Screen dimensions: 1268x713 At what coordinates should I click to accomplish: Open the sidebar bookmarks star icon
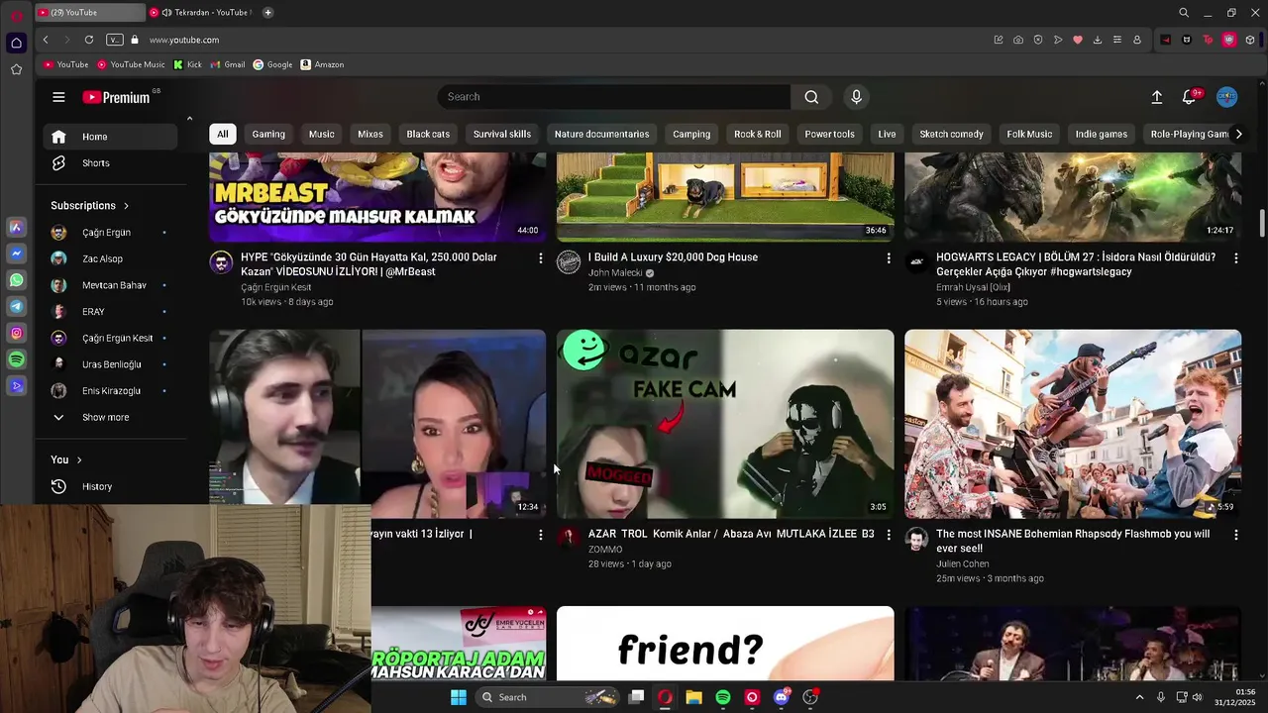click(x=16, y=69)
